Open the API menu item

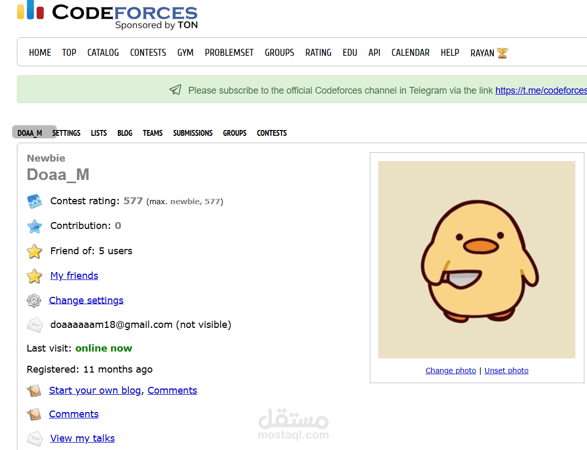click(375, 53)
